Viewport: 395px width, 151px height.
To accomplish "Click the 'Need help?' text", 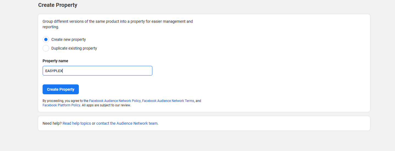I will tap(52, 123).
